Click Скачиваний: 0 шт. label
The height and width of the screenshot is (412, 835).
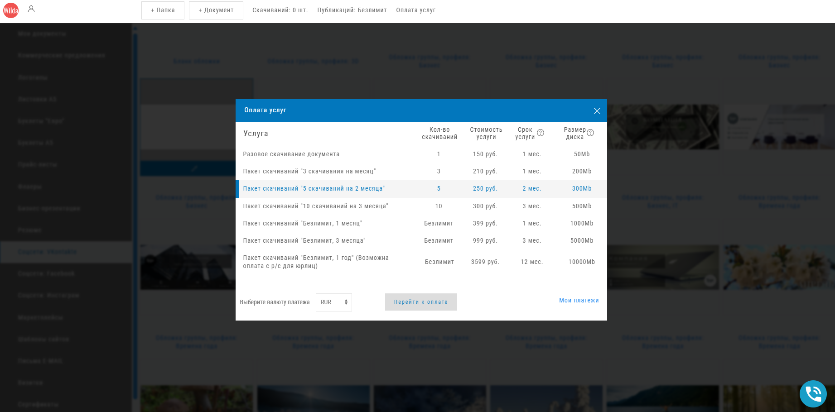280,10
